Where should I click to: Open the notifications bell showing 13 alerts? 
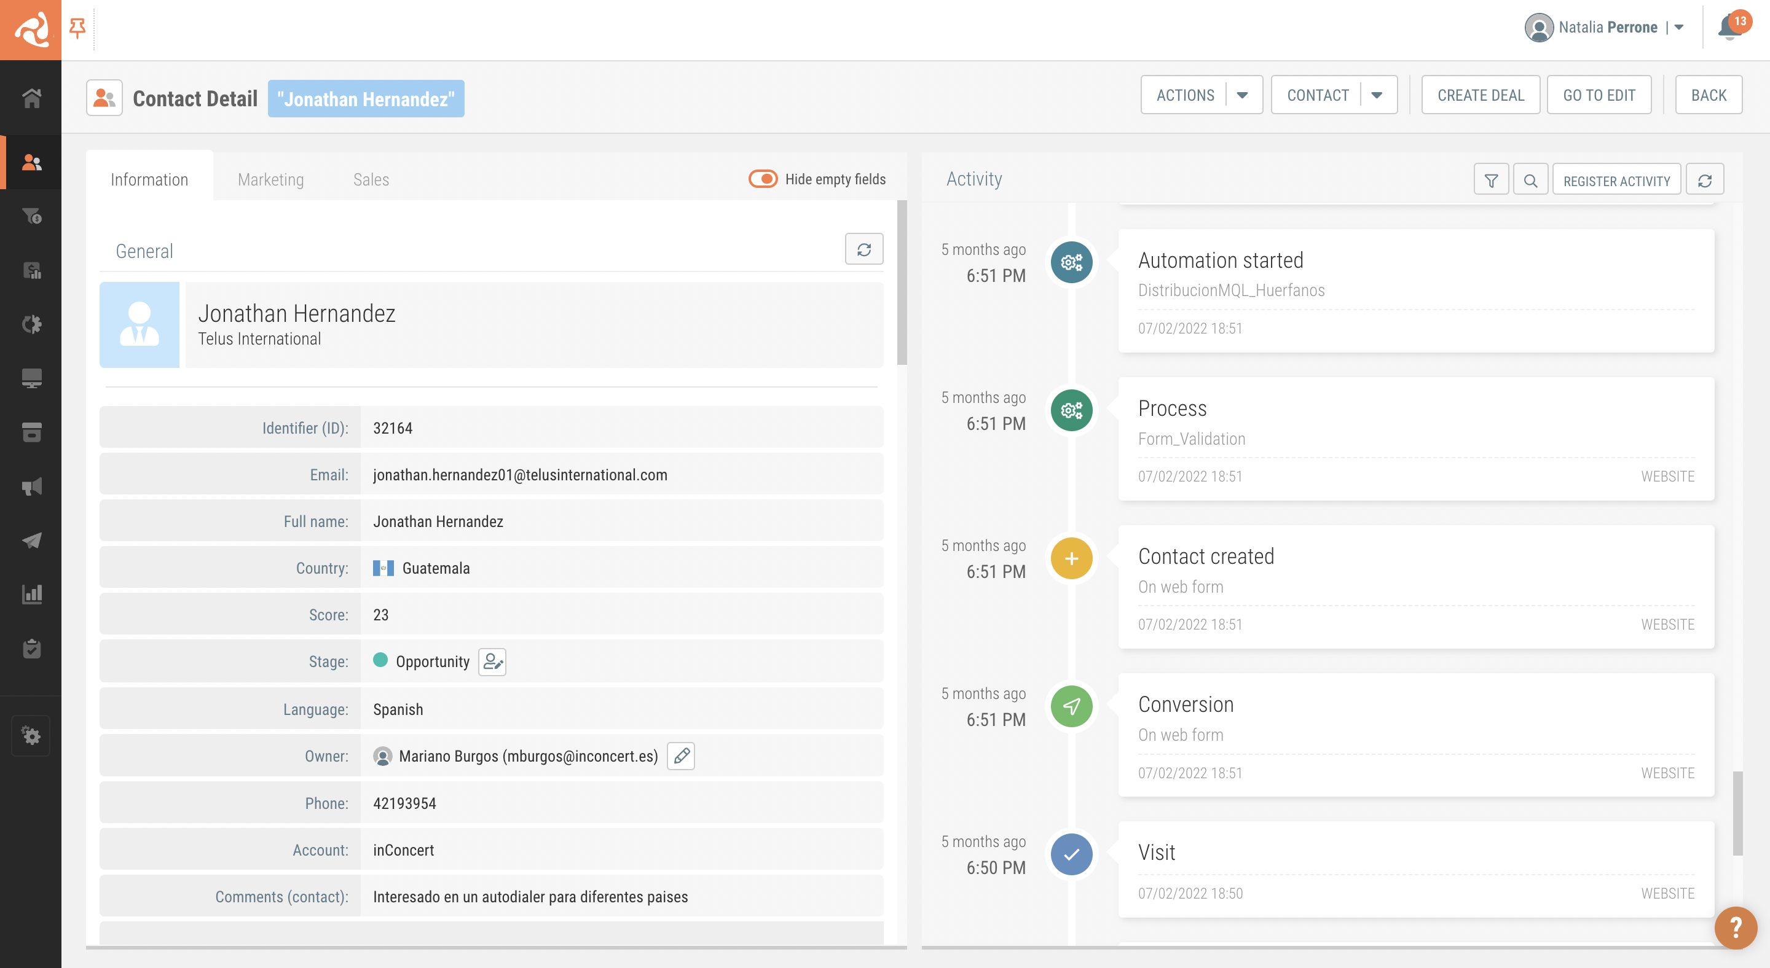pos(1730,28)
